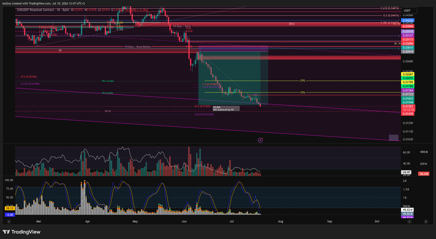
Task: Click the '1.5 (0.01982)' fib label
Action: pos(210,84)
